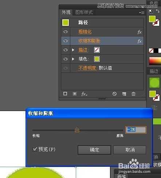Open the Add New Effect fx menu
This screenshot has width=161, height=178.
pos(84,94)
